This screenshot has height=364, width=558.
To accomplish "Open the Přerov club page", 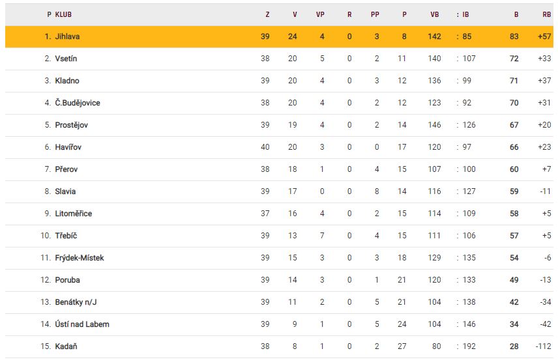I will pos(66,169).
